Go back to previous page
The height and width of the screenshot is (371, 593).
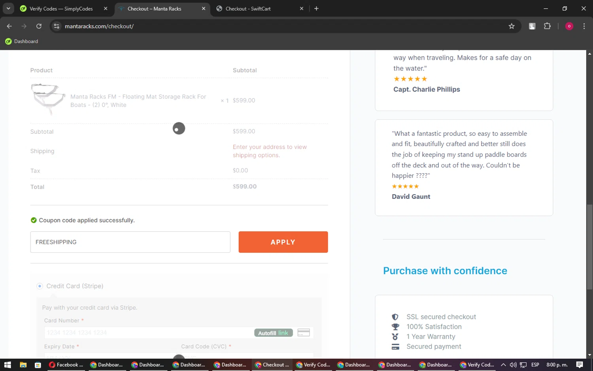point(9,26)
